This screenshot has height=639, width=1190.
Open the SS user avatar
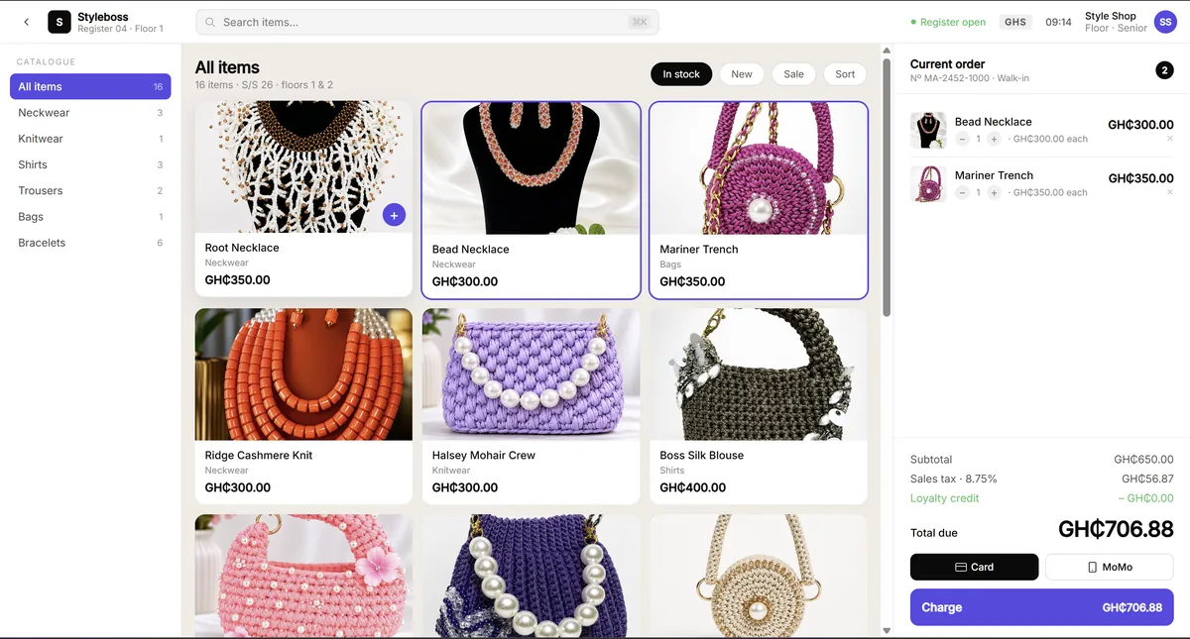click(1165, 22)
